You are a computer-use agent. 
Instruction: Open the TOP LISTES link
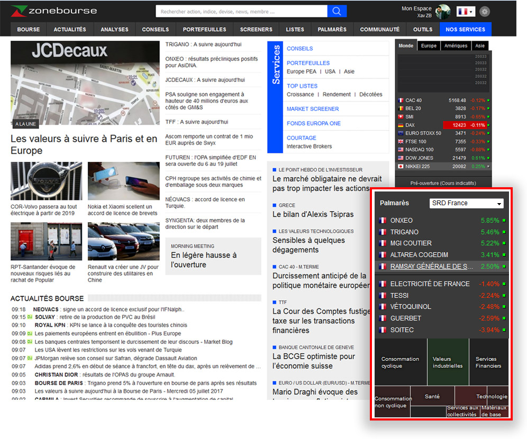pyautogui.click(x=302, y=86)
